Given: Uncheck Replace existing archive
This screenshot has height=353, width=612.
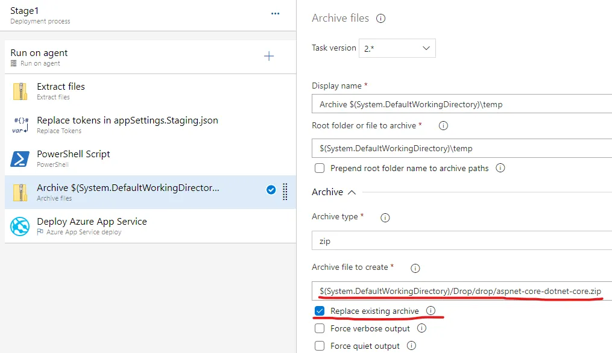Looking at the screenshot, I should coord(320,311).
